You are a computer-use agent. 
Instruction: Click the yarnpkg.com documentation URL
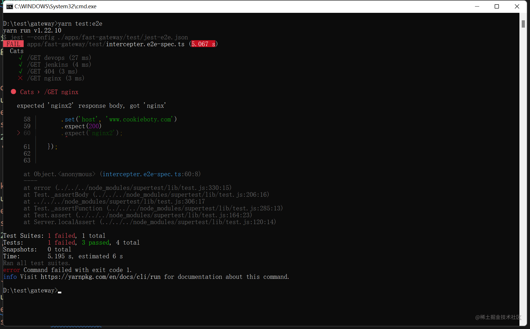click(100, 277)
